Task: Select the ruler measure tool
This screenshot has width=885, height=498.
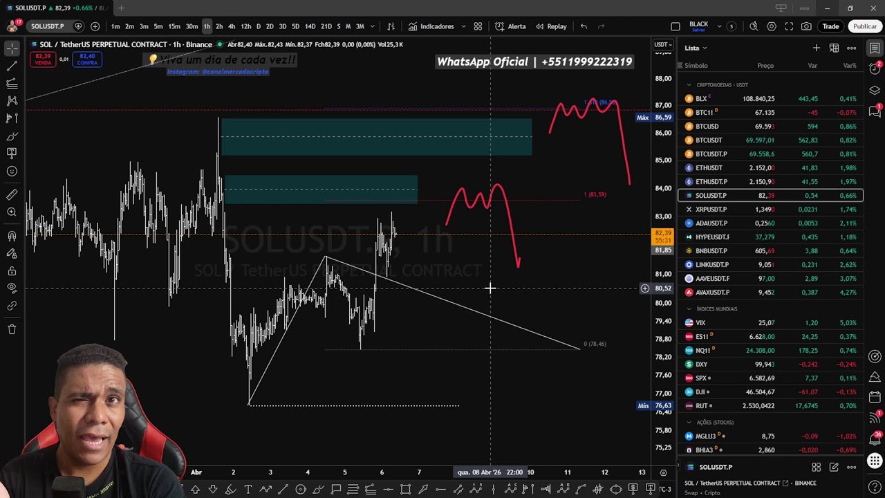Action: coord(12,195)
